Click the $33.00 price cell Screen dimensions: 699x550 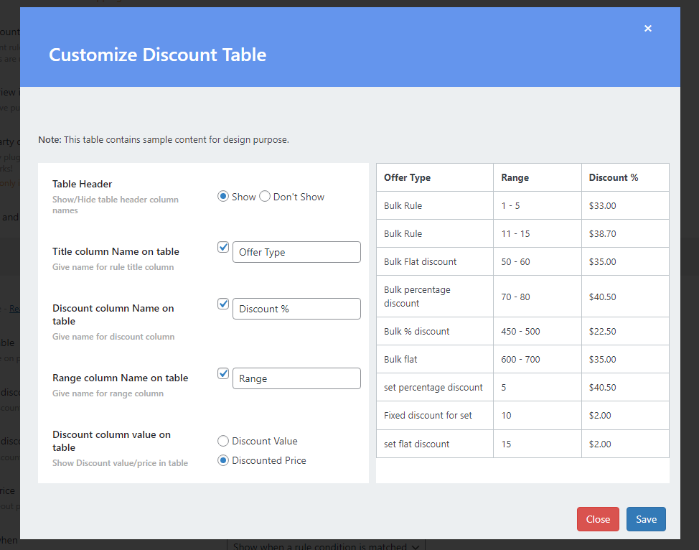pos(625,205)
